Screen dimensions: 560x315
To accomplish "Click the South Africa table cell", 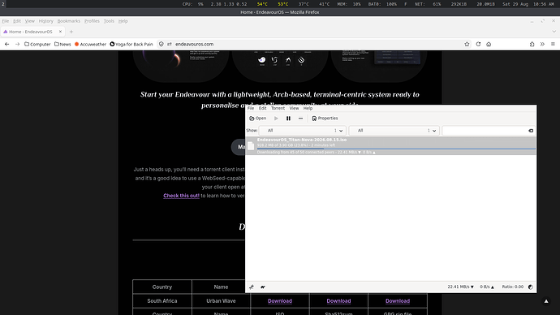I will click(162, 301).
